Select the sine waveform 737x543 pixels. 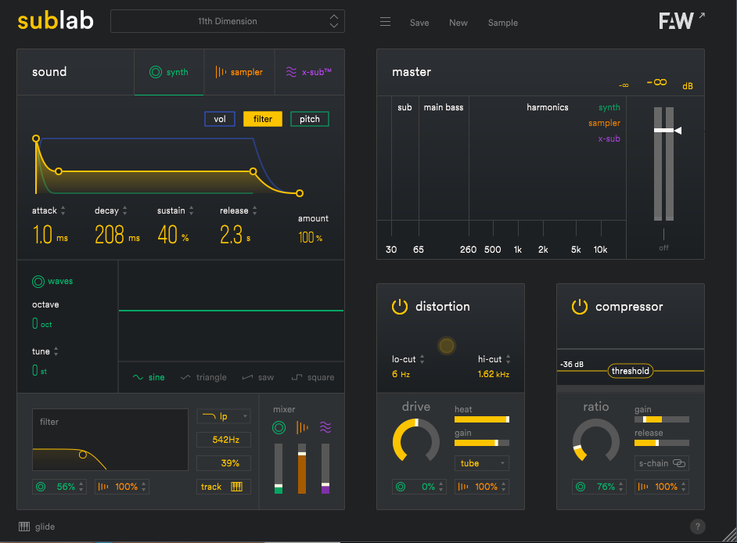click(x=149, y=377)
